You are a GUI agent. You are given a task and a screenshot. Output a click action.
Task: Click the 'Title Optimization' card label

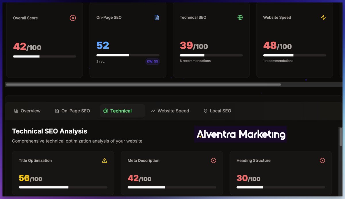pos(35,160)
